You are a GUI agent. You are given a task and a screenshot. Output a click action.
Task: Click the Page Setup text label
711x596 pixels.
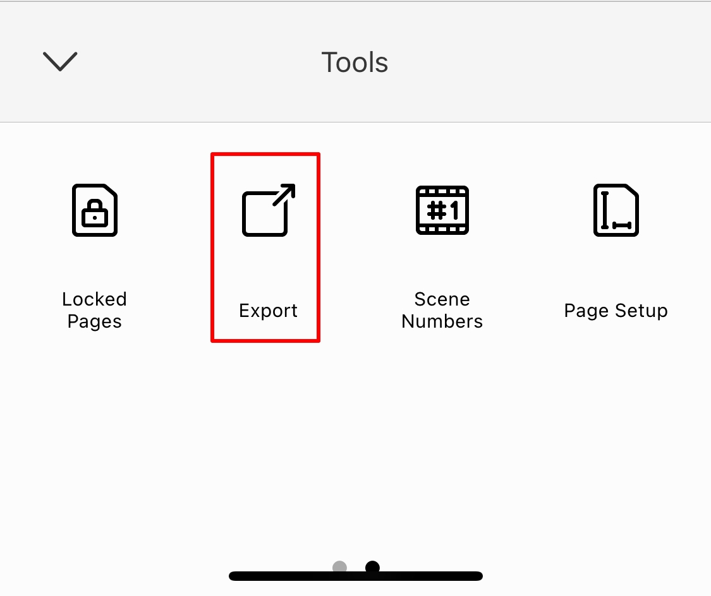click(x=616, y=311)
